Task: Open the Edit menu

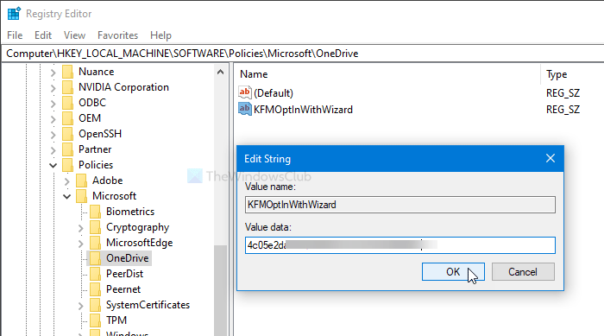Action: 43,35
